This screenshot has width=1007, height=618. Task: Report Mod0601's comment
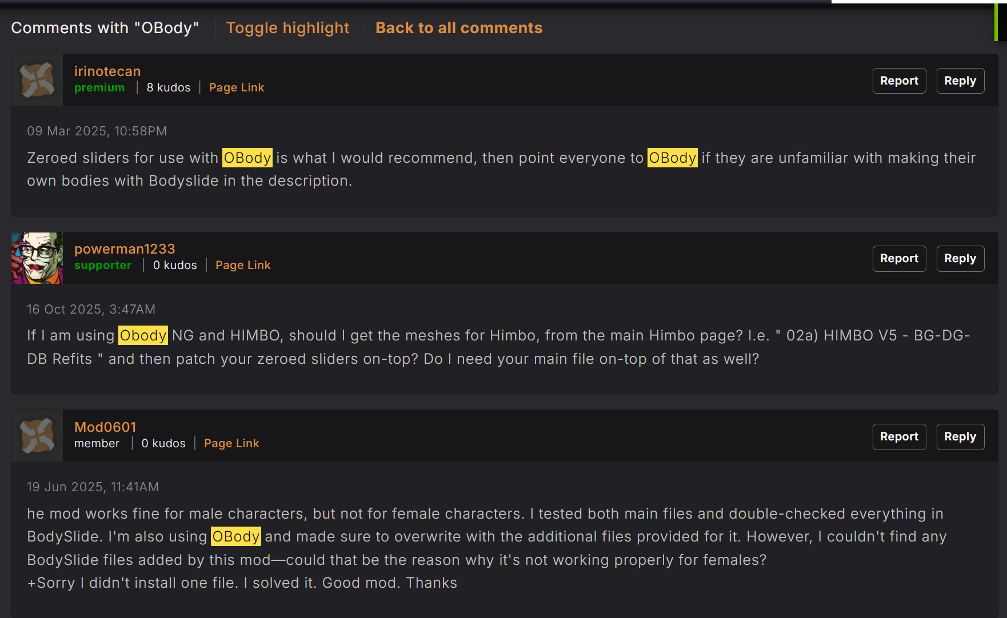(x=899, y=437)
